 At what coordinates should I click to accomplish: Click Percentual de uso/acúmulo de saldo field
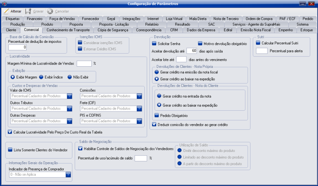pyautogui.click(x=141, y=158)
